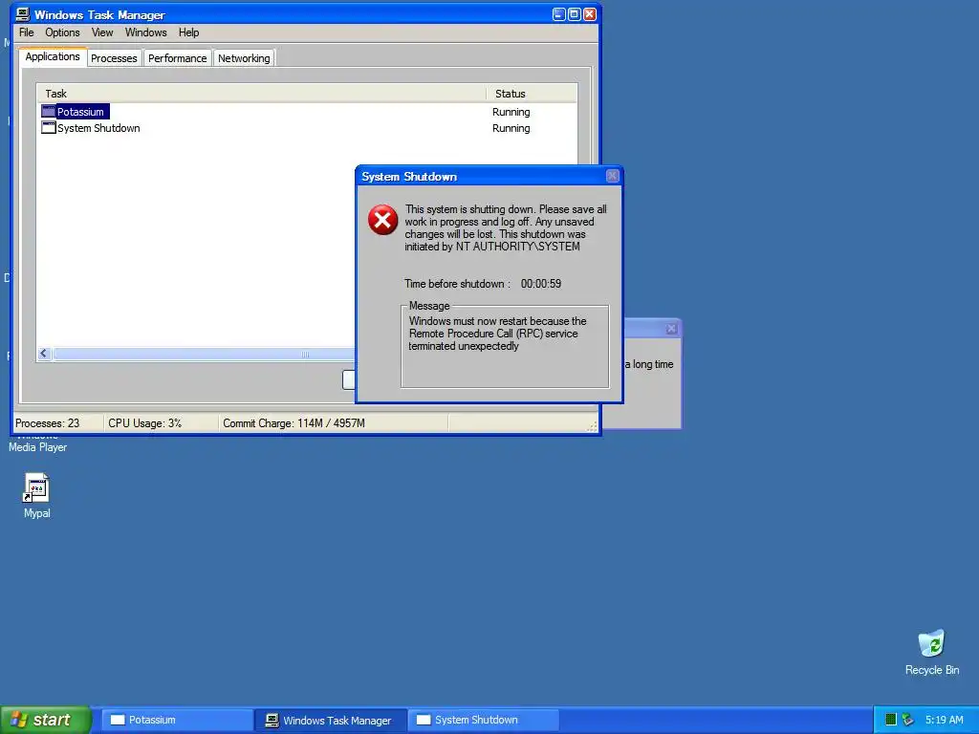The image size is (979, 734).
Task: Select the Applications tab
Action: point(53,56)
